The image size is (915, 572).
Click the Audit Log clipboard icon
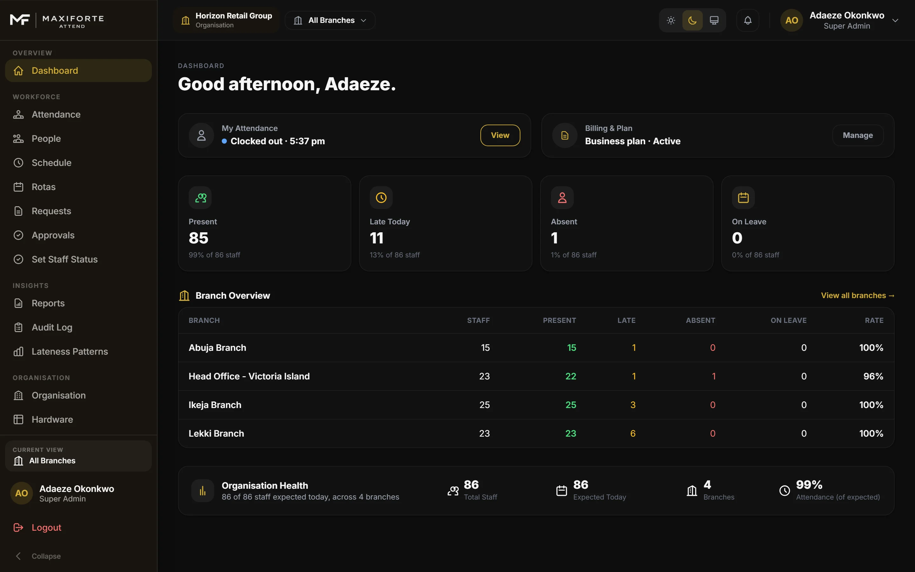18,328
